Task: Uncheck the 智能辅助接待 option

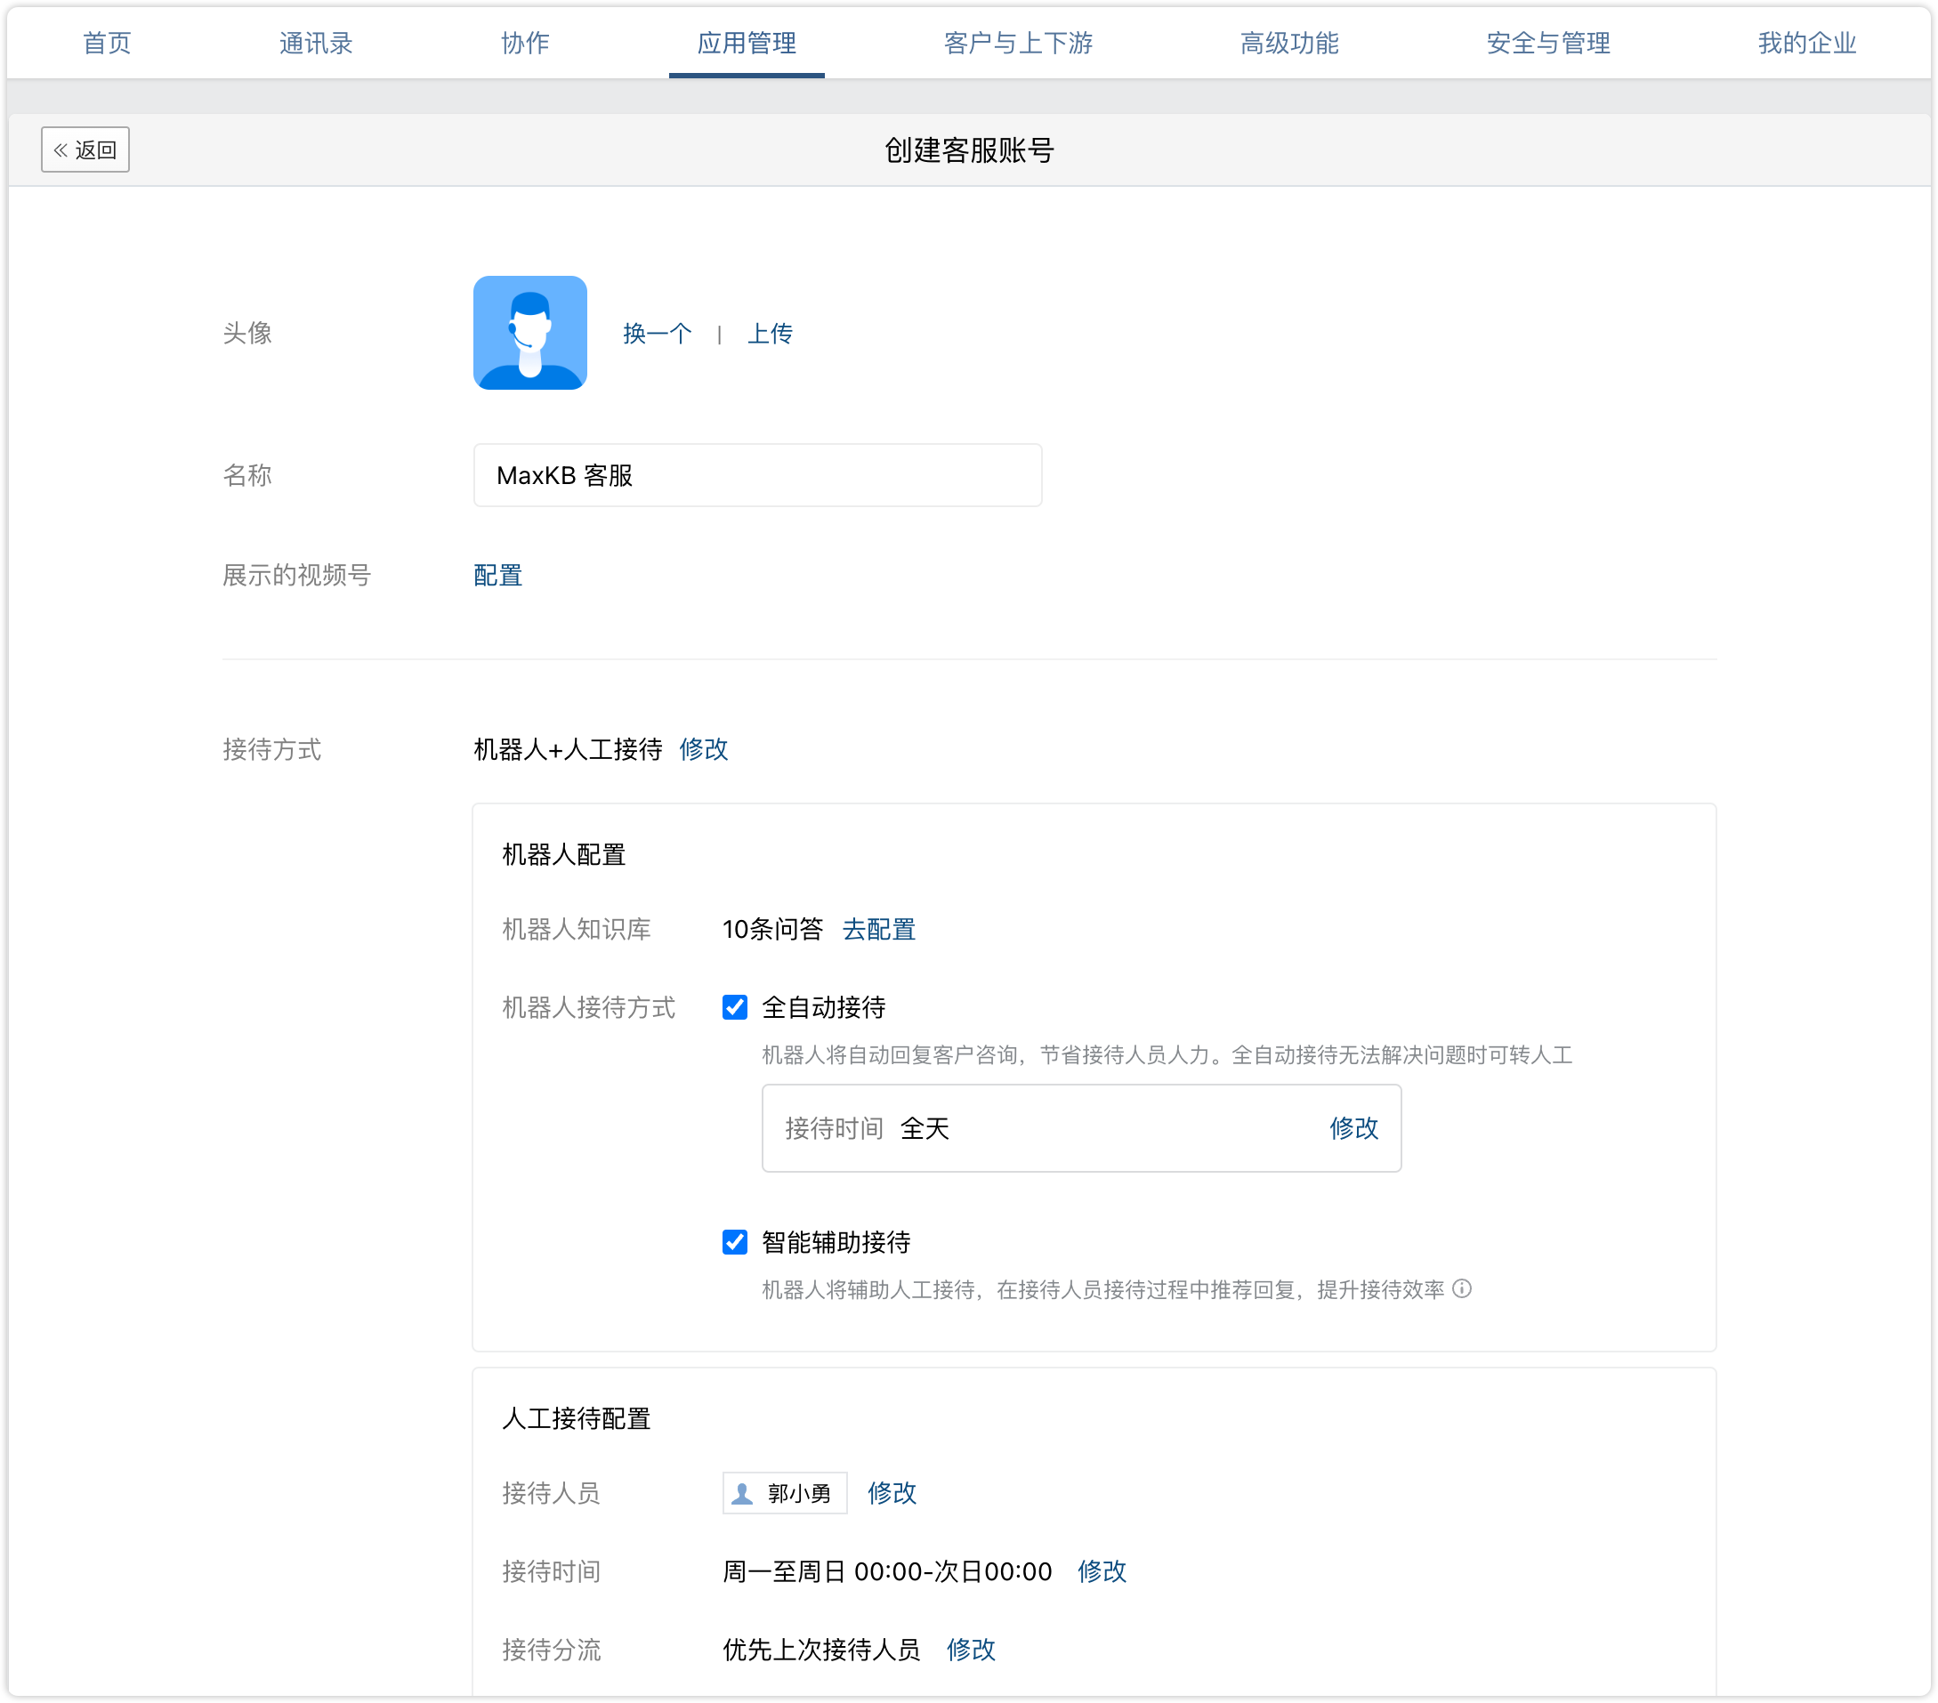Action: [734, 1242]
